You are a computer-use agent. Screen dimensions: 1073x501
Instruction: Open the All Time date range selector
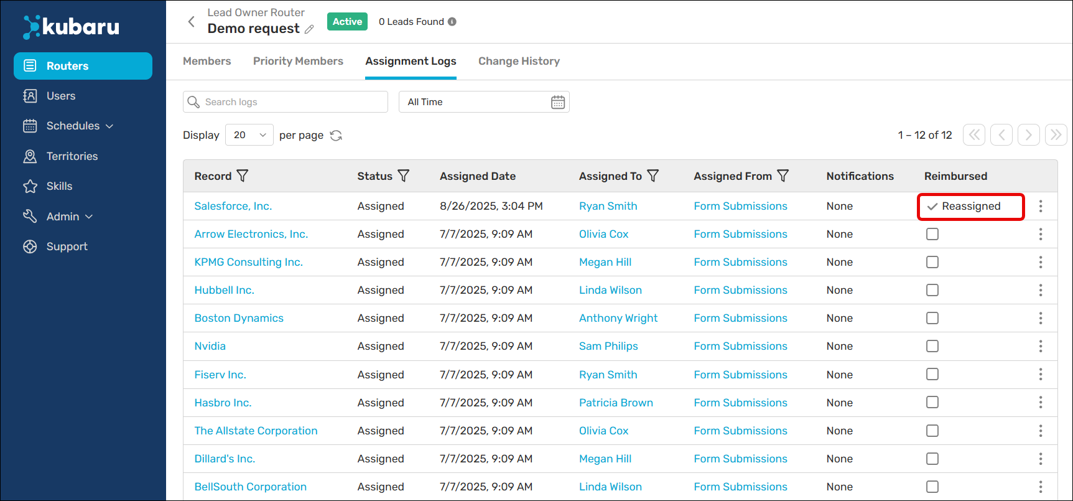click(484, 102)
